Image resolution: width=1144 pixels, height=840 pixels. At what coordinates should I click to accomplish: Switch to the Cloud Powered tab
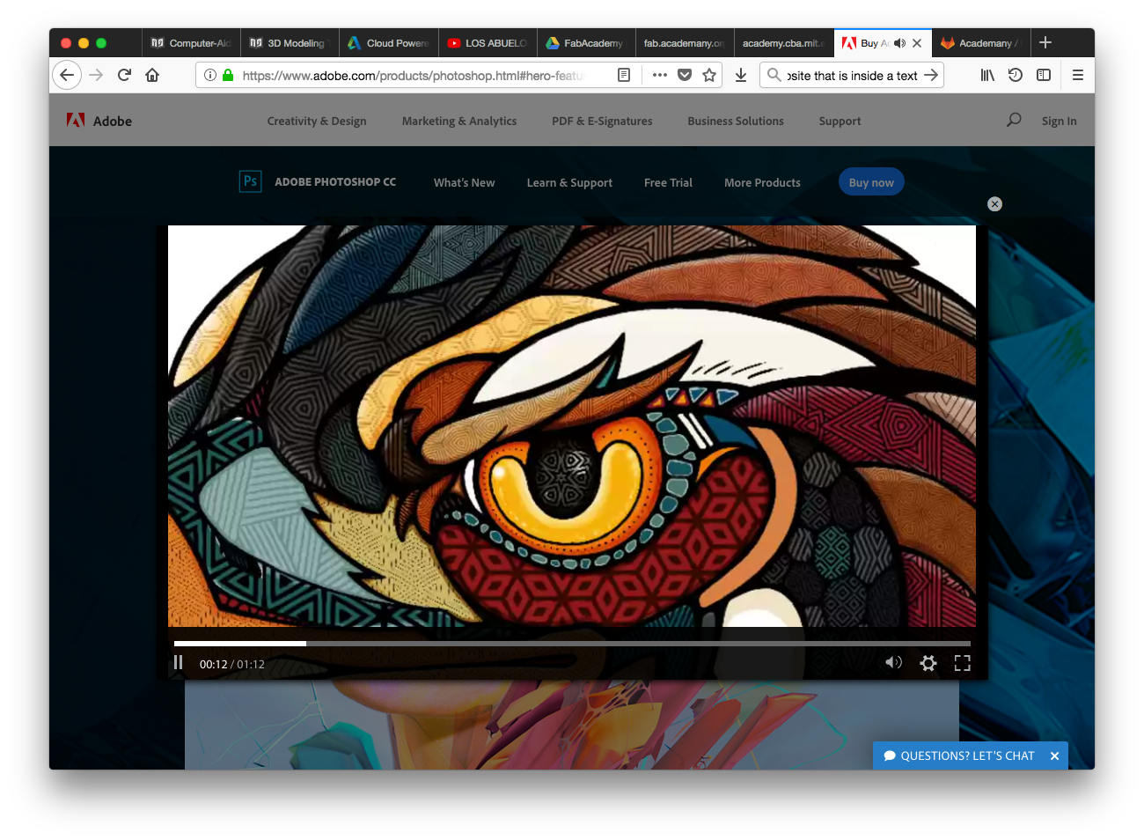pyautogui.click(x=388, y=43)
